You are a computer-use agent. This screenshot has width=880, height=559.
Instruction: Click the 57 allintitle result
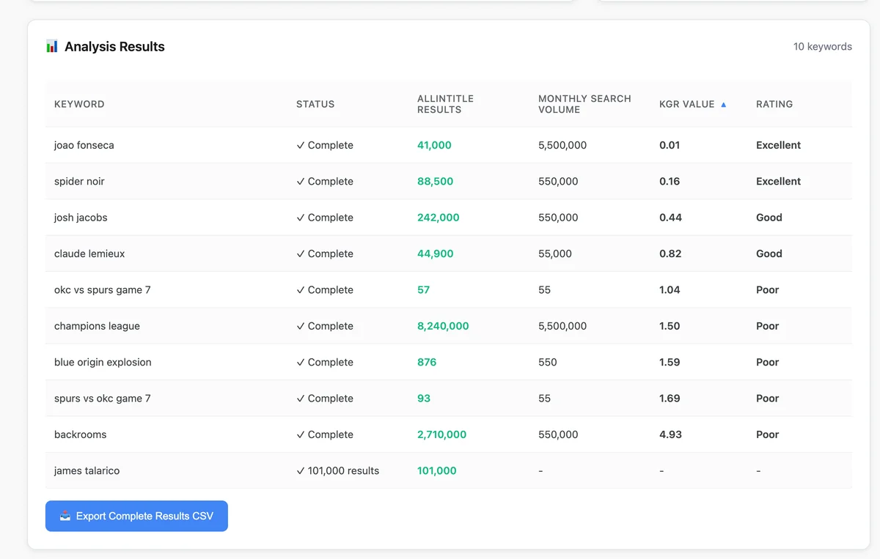[x=423, y=290]
